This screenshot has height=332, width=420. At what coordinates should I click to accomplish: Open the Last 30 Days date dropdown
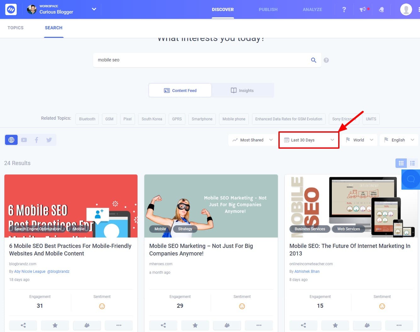309,140
